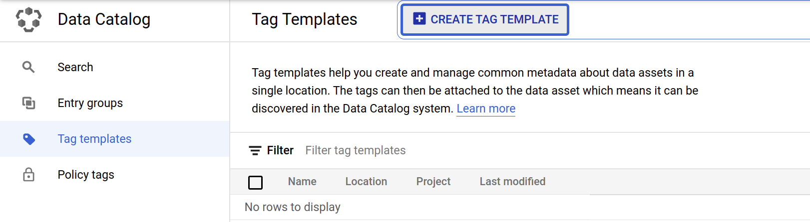Sort by the Last modified column header
The image size is (810, 222).
[512, 182]
